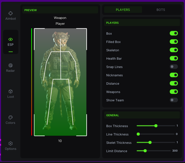The image size is (185, 163).
Task: Open the Aimbot crosshair section
Action: pyautogui.click(x=10, y=13)
